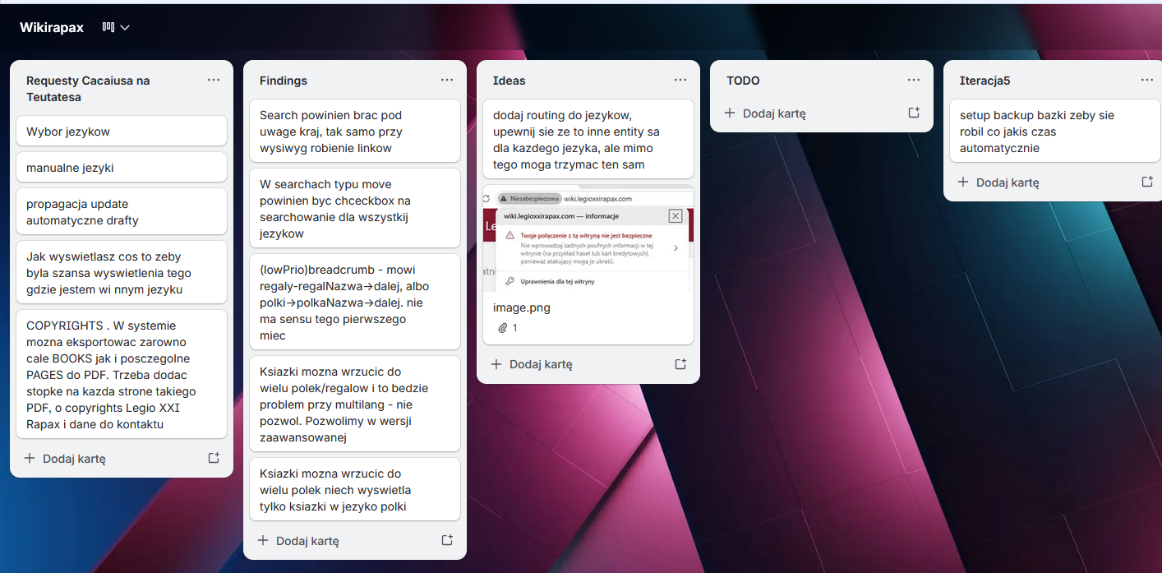
Task: Click Dodaj kartę in the Findings list
Action: [298, 541]
